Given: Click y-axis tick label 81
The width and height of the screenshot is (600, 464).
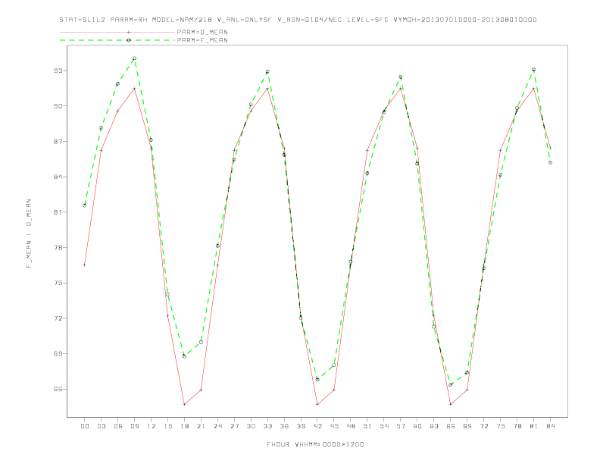Looking at the screenshot, I should 58,212.
